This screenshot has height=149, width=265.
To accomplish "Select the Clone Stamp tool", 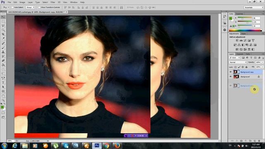I will [3, 52].
